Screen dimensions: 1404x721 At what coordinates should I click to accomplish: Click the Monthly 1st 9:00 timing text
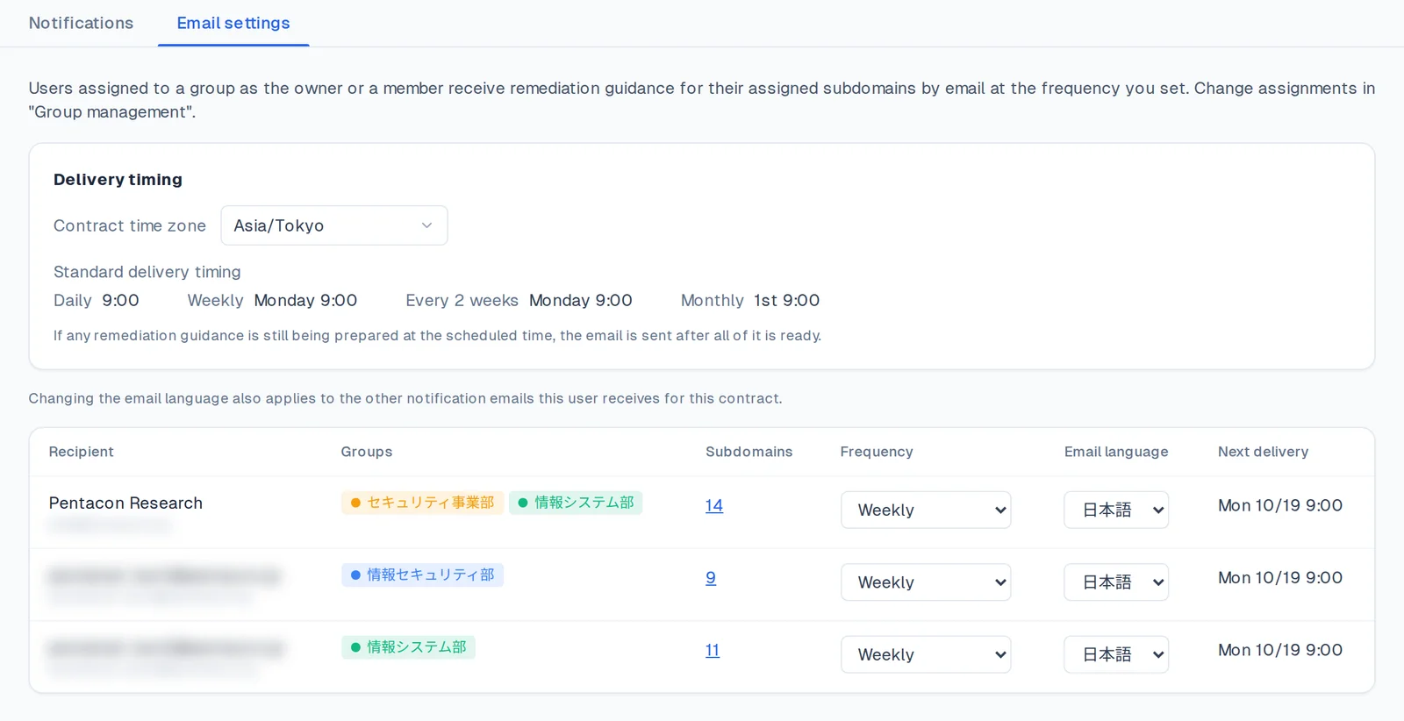[x=750, y=300]
